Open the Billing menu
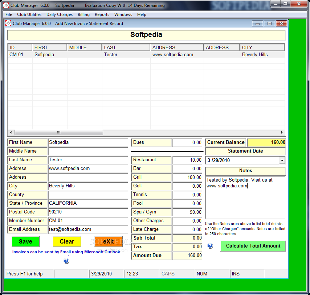 point(83,14)
